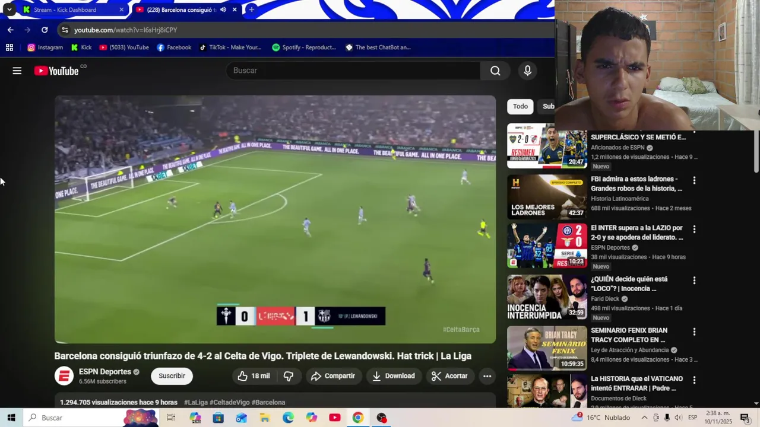Open Farid Dieck channel link
The image size is (760, 427).
(605, 299)
